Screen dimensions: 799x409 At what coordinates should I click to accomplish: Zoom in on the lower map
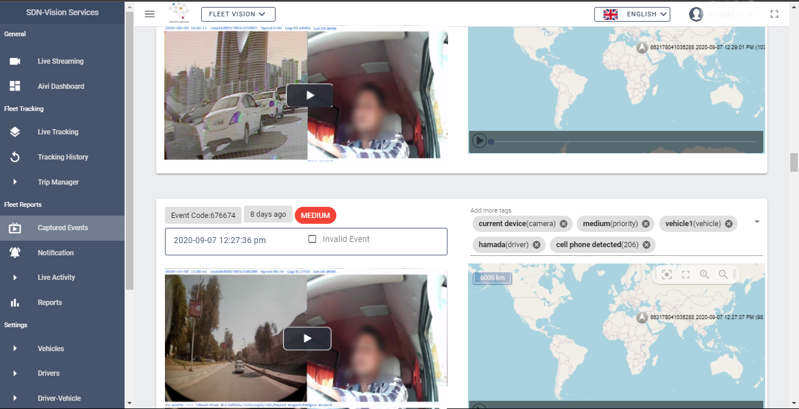(x=704, y=275)
